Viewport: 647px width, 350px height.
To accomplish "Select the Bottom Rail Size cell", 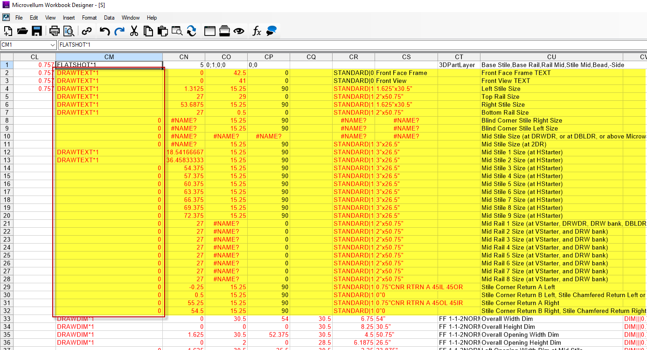I will 551,112.
